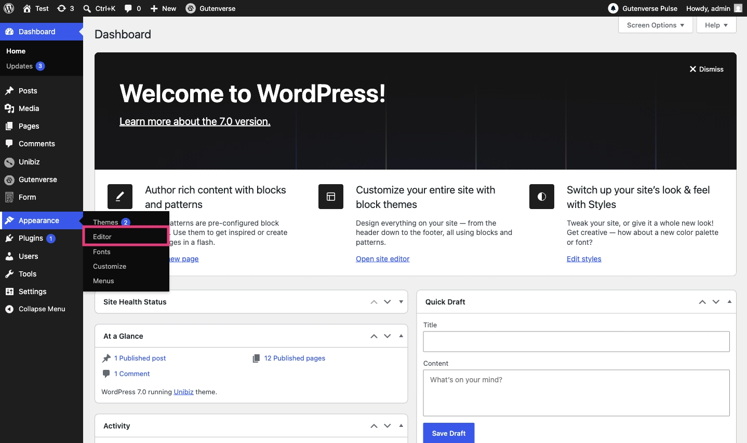Move the Quick Draft panel up
Image resolution: width=747 pixels, height=443 pixels.
pos(702,302)
